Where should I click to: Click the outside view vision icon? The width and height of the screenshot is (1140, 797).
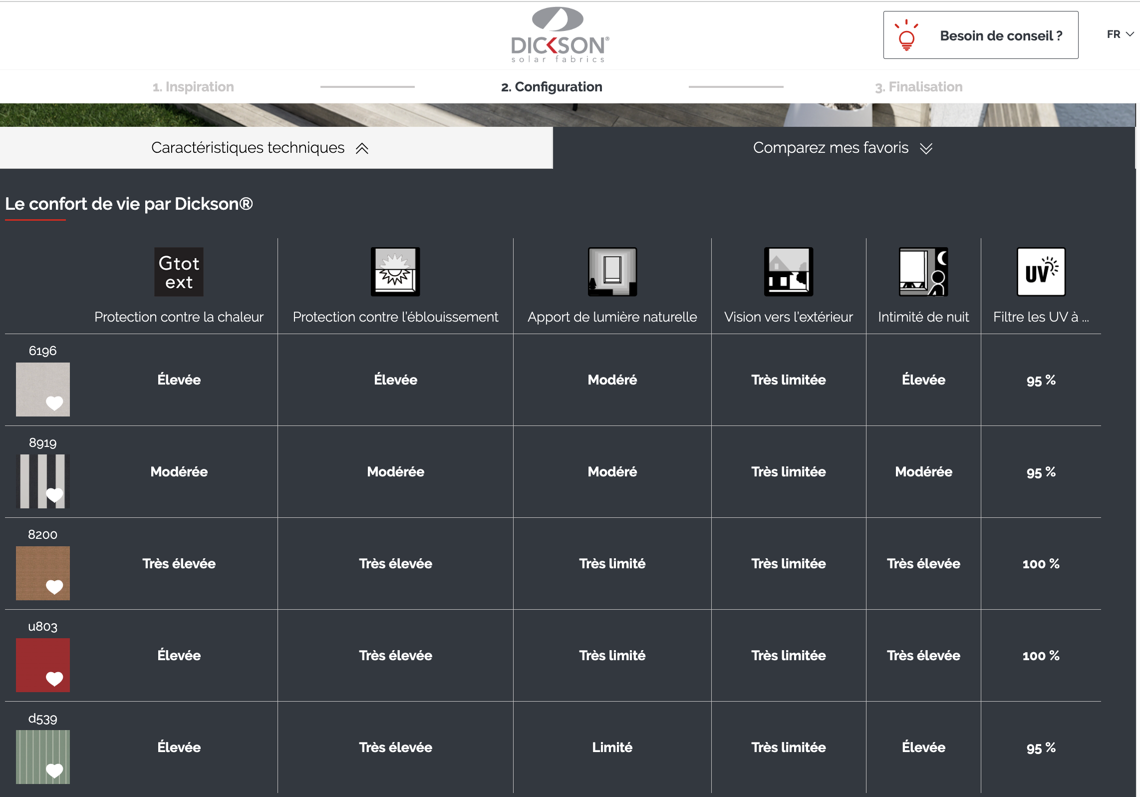click(789, 272)
